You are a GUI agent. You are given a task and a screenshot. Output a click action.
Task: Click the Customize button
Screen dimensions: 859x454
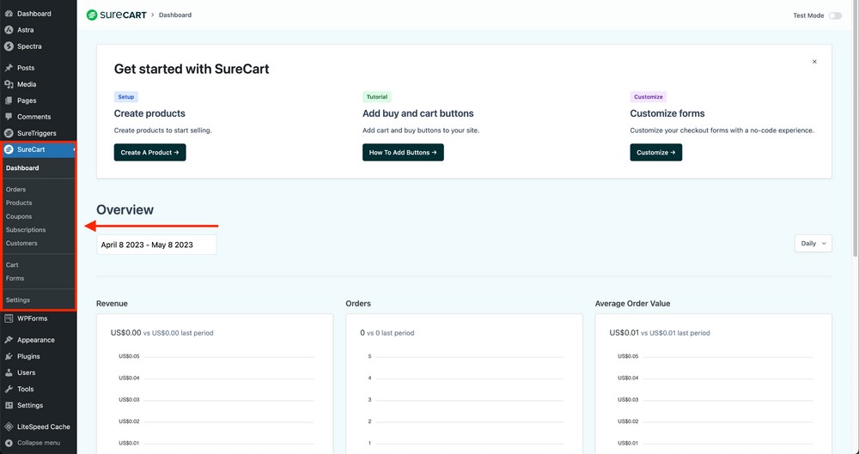coord(655,152)
